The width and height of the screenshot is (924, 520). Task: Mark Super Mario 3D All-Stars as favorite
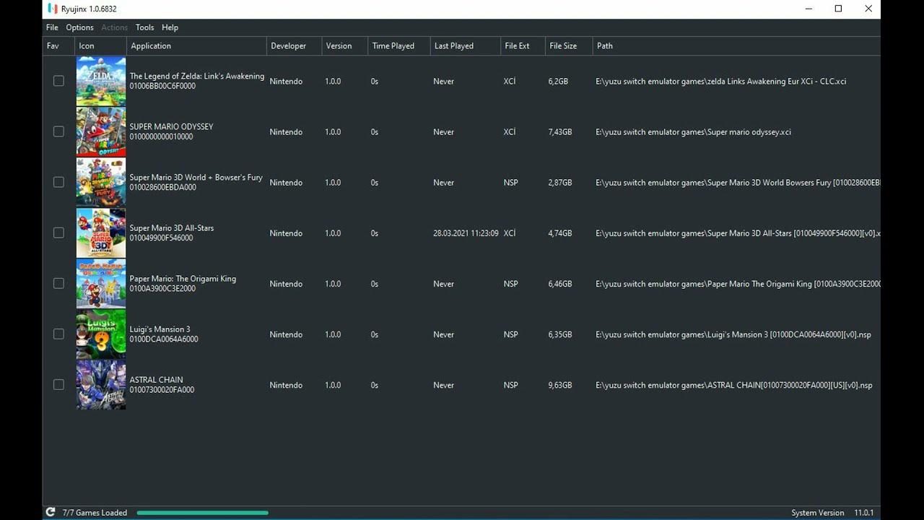click(58, 233)
